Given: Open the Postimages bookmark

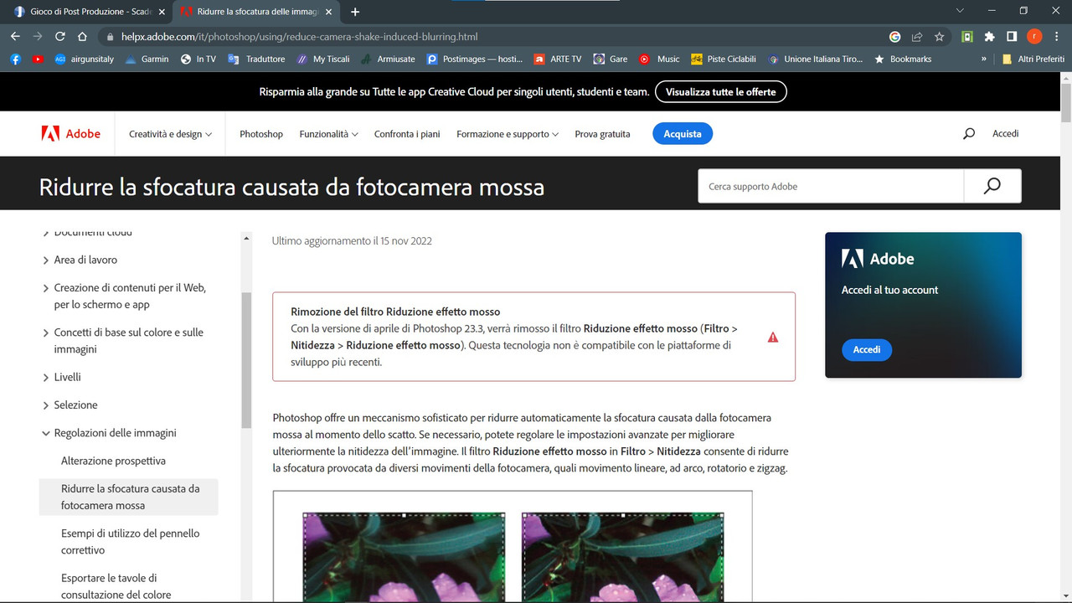Looking at the screenshot, I should [x=474, y=59].
